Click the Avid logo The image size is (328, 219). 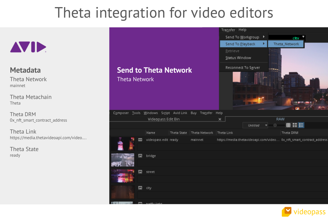point(28,47)
